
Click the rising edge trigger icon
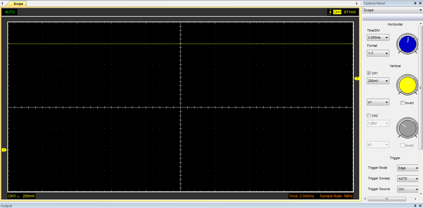(x=330, y=12)
